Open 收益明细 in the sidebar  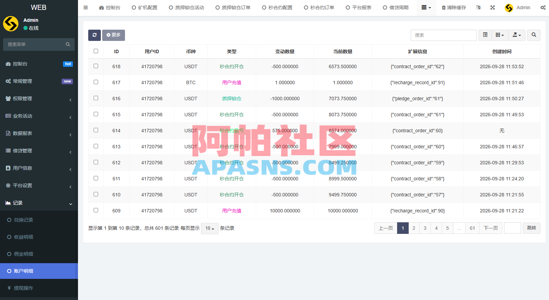[x=39, y=237]
